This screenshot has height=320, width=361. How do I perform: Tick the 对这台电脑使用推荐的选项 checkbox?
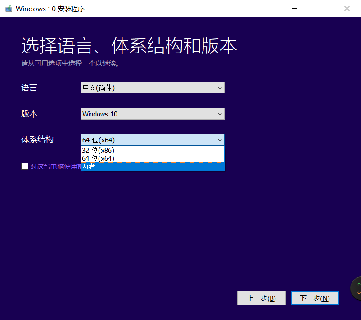(25, 166)
